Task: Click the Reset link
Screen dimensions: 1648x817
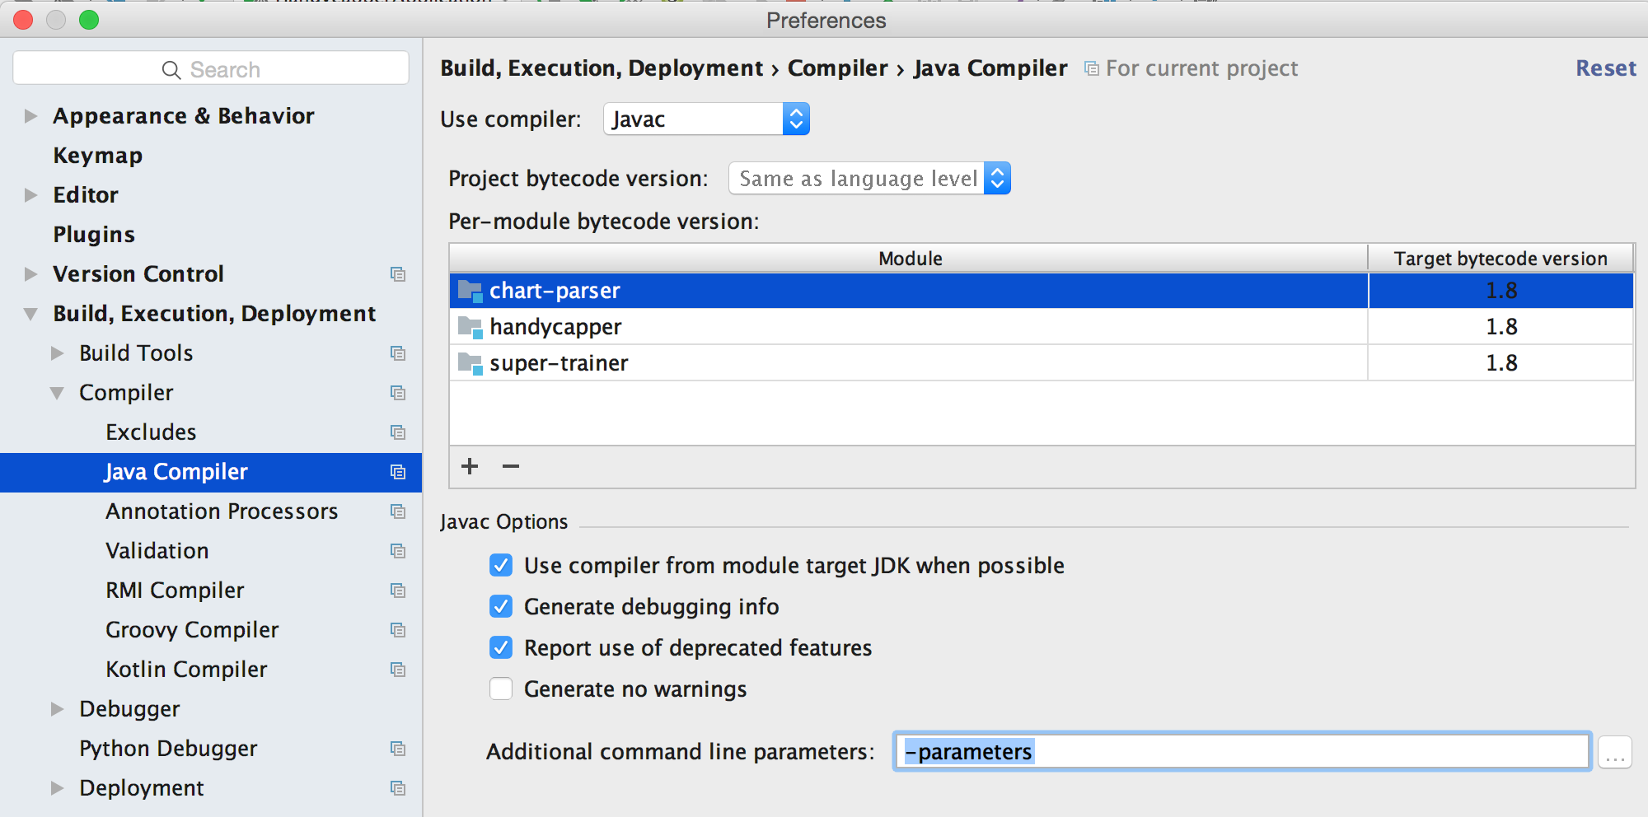Action: pos(1605,68)
